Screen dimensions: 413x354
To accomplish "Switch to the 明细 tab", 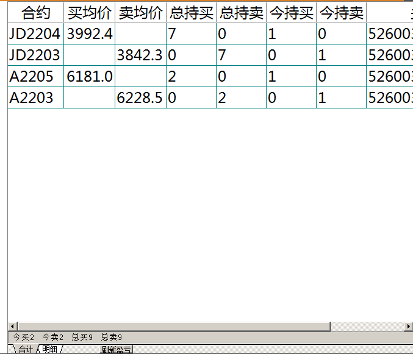I will 49,349.
